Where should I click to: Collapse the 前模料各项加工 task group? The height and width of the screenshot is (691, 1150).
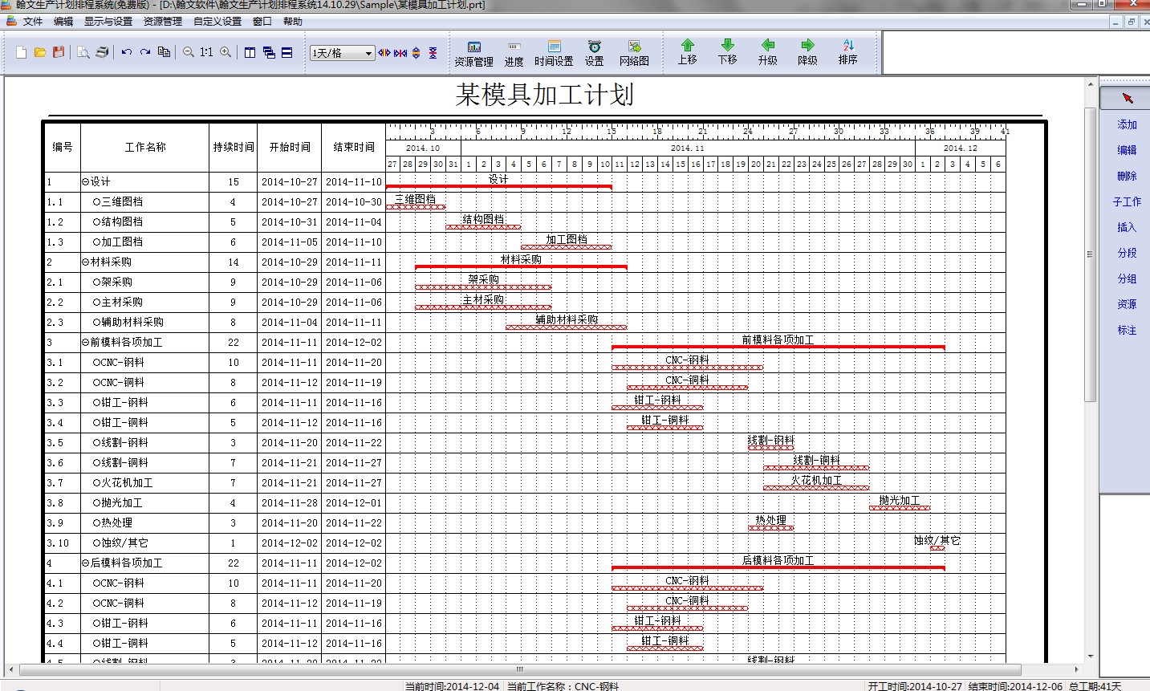click(x=86, y=343)
